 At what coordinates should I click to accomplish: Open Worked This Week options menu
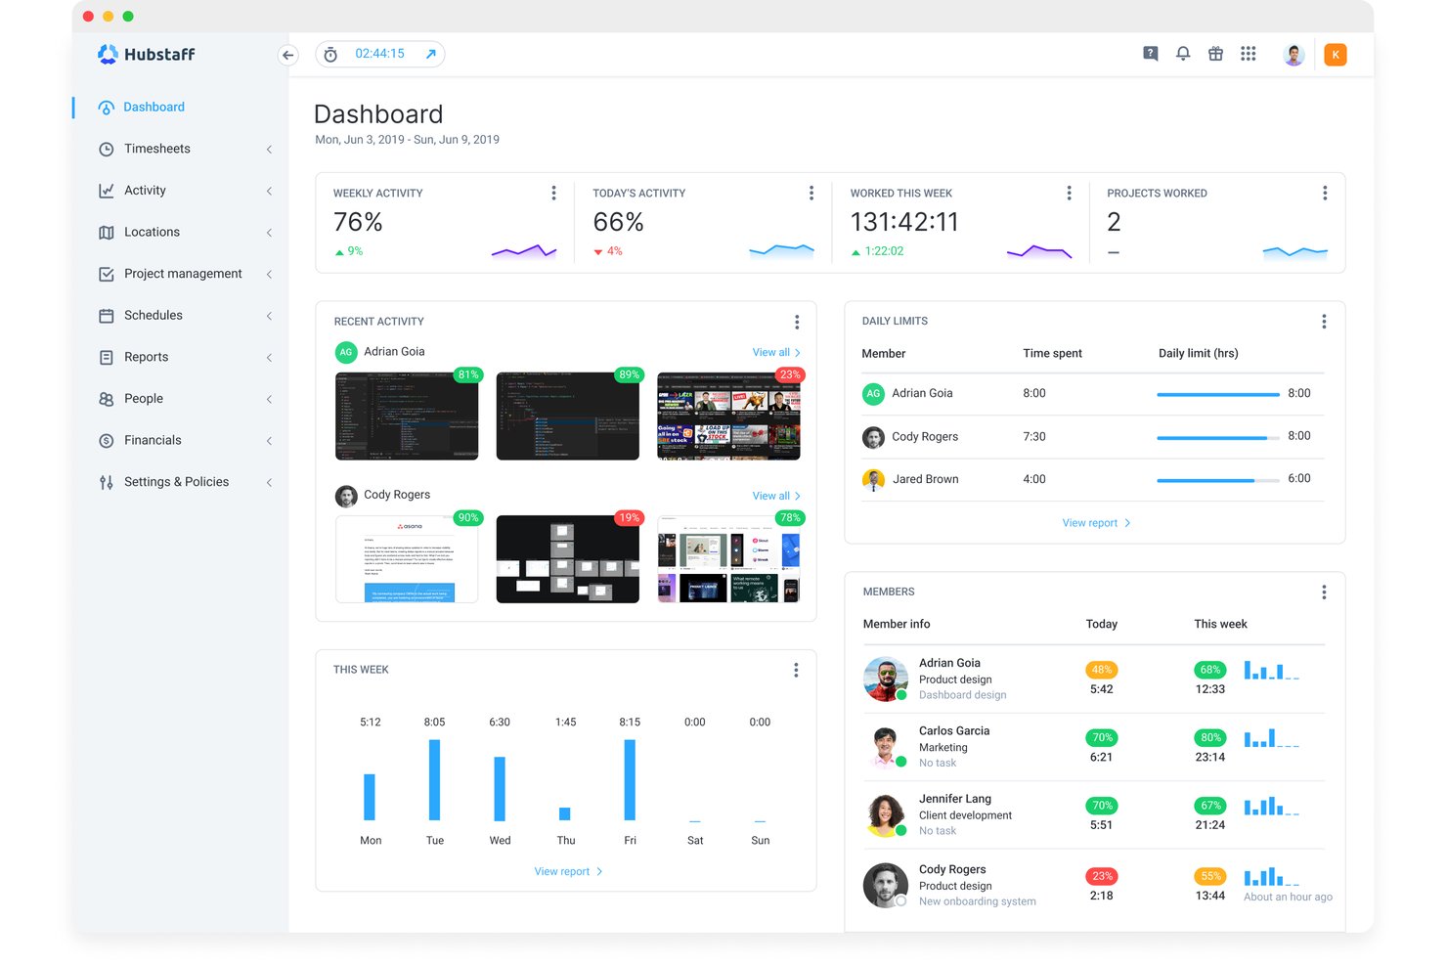(1069, 194)
